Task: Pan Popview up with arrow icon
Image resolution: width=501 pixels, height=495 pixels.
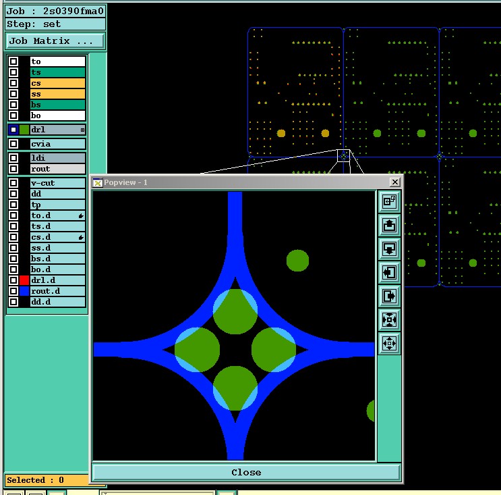Action: coord(389,225)
